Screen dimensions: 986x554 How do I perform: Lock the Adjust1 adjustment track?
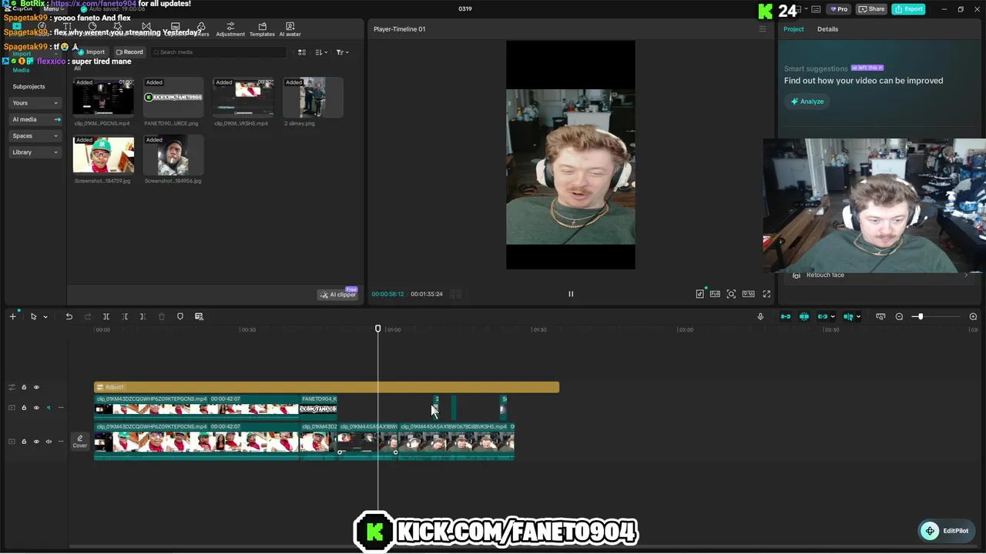pyautogui.click(x=24, y=387)
